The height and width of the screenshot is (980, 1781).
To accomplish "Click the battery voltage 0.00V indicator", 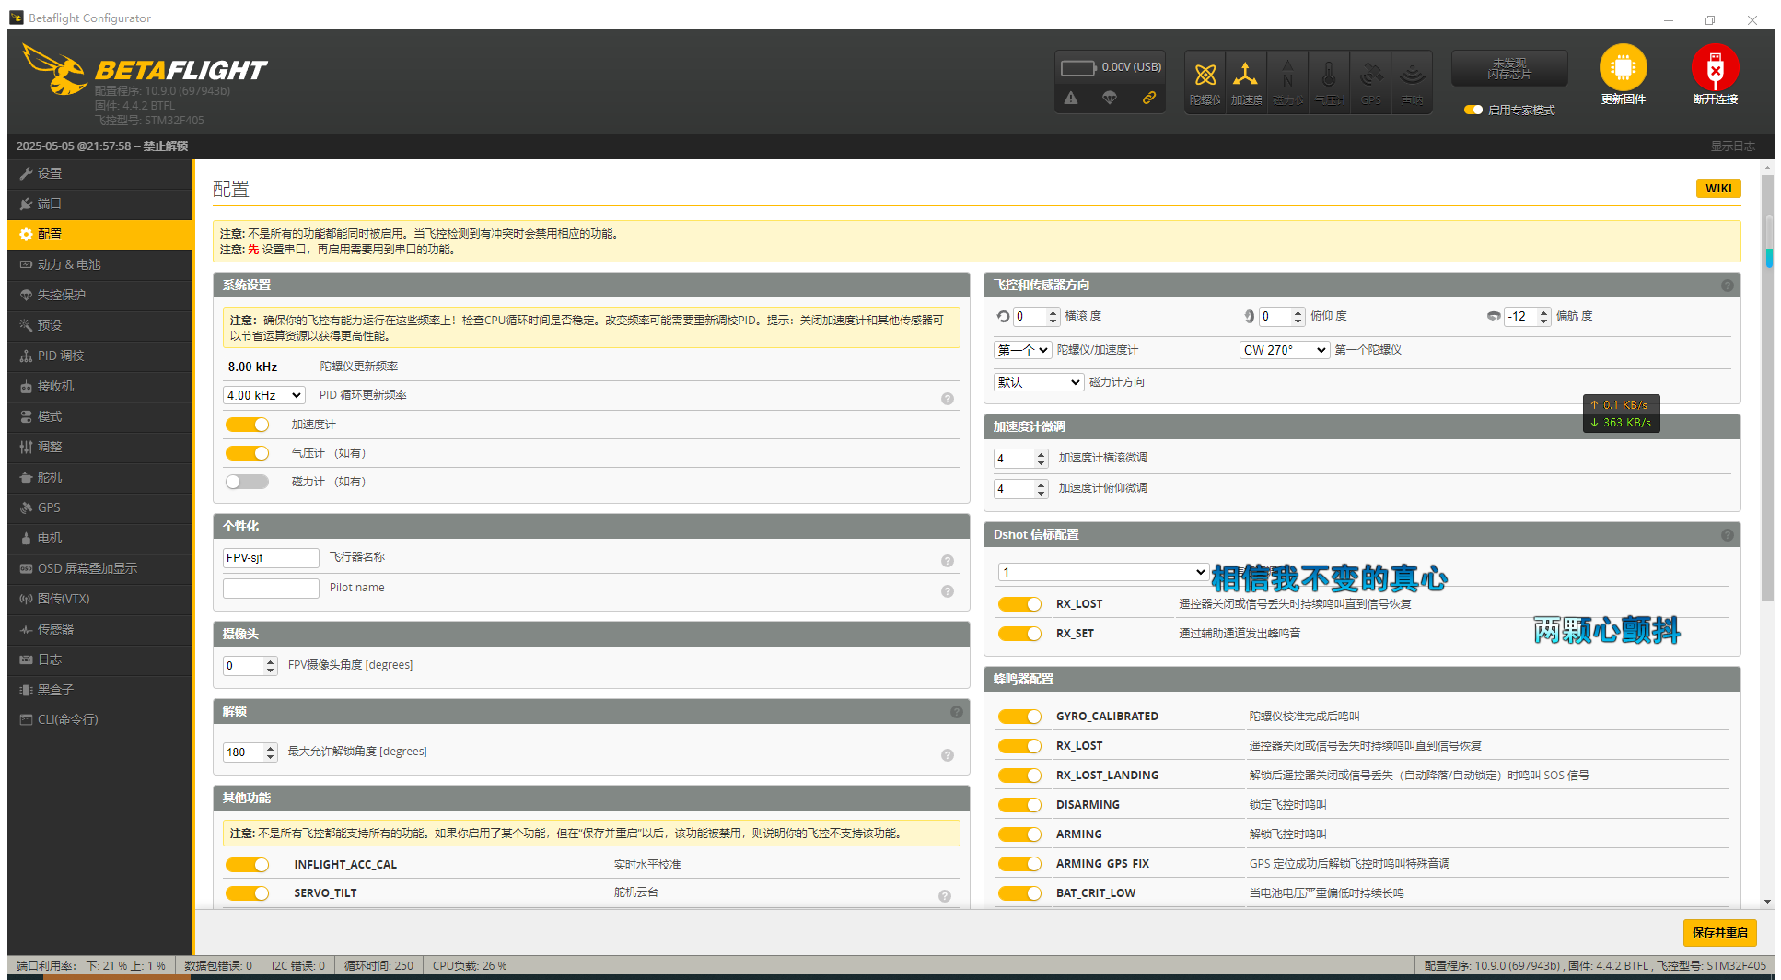I will 1111,67.
